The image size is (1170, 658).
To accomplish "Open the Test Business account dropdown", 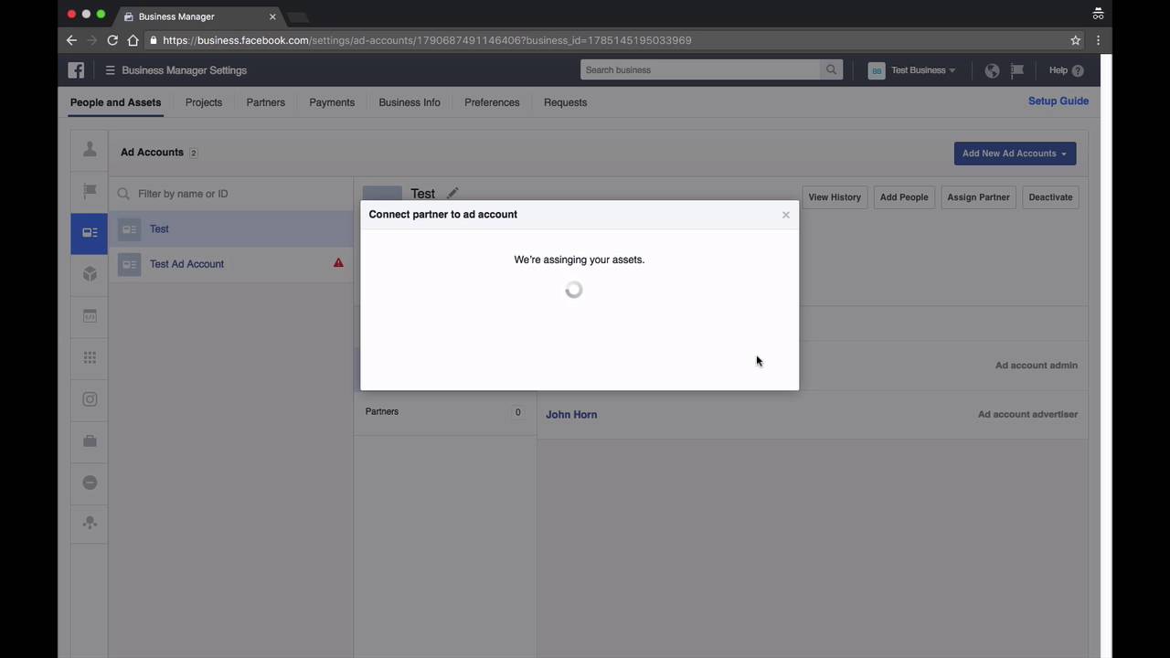I will click(911, 70).
